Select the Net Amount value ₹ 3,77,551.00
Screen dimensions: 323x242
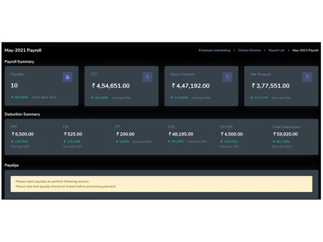click(x=271, y=86)
